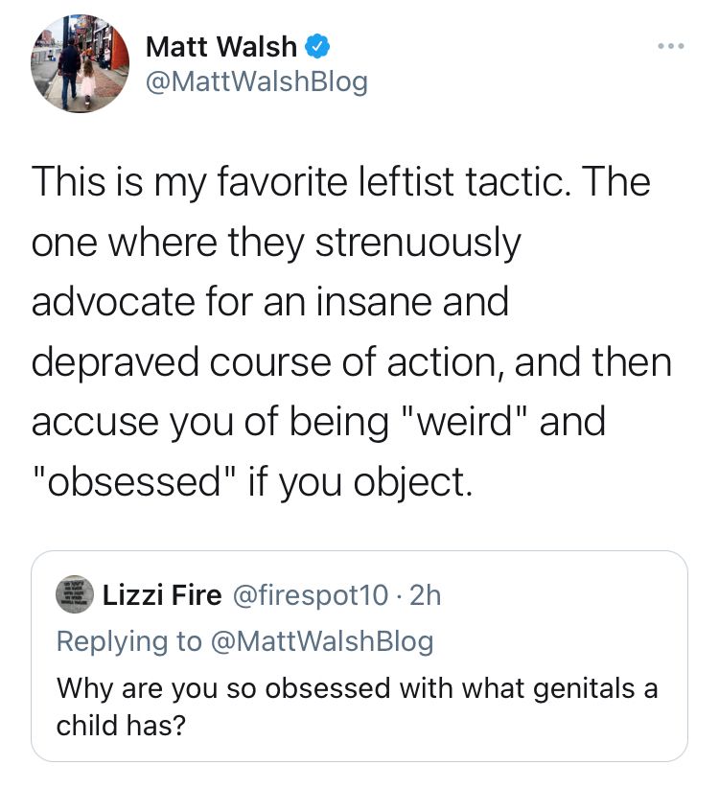Click the "Replying to" label
Image resolution: width=719 pixels, height=788 pixels.
click(129, 640)
